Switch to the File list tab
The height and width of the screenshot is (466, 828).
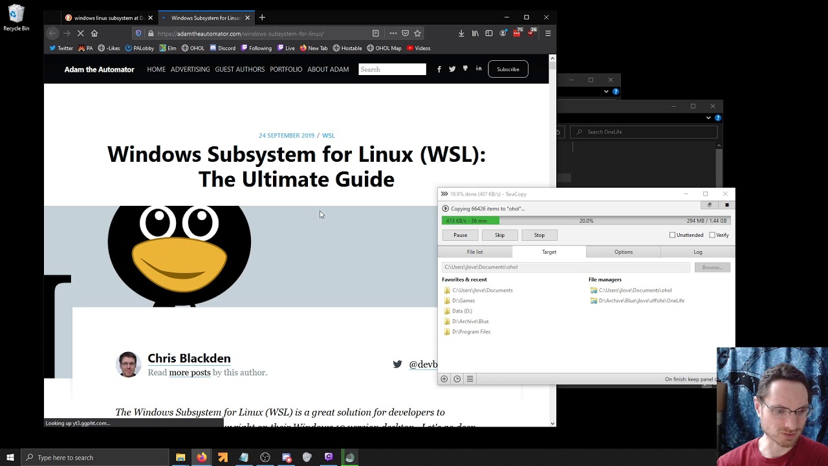click(475, 252)
